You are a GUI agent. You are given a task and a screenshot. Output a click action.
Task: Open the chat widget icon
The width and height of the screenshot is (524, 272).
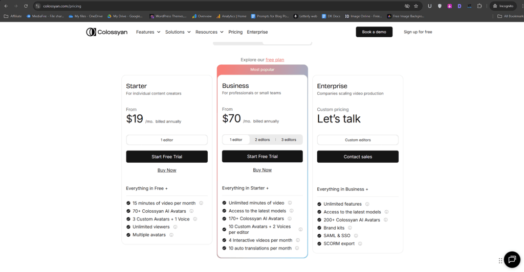coord(512,260)
